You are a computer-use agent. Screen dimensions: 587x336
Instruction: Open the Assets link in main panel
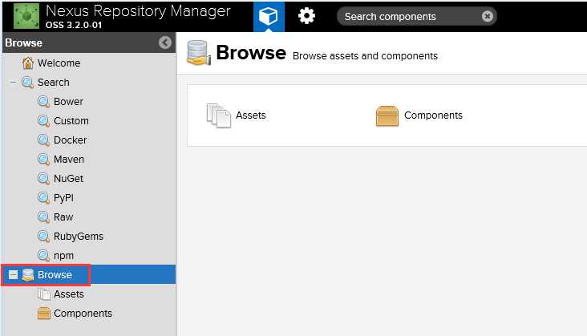(251, 115)
